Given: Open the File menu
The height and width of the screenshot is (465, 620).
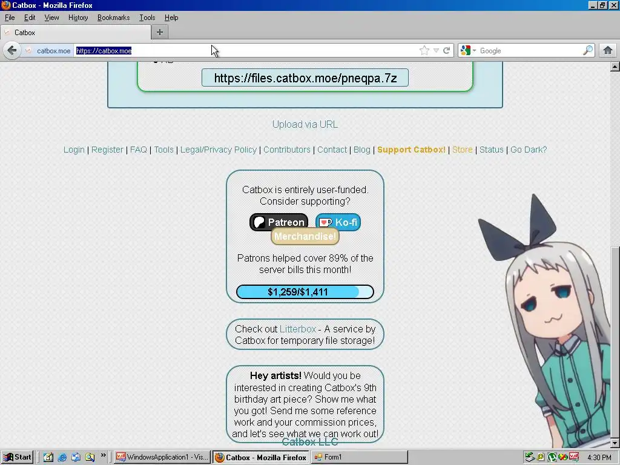Looking at the screenshot, I should (x=10, y=18).
